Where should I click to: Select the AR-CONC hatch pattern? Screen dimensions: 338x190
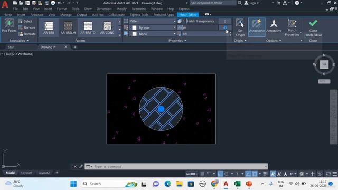pyautogui.click(x=107, y=27)
